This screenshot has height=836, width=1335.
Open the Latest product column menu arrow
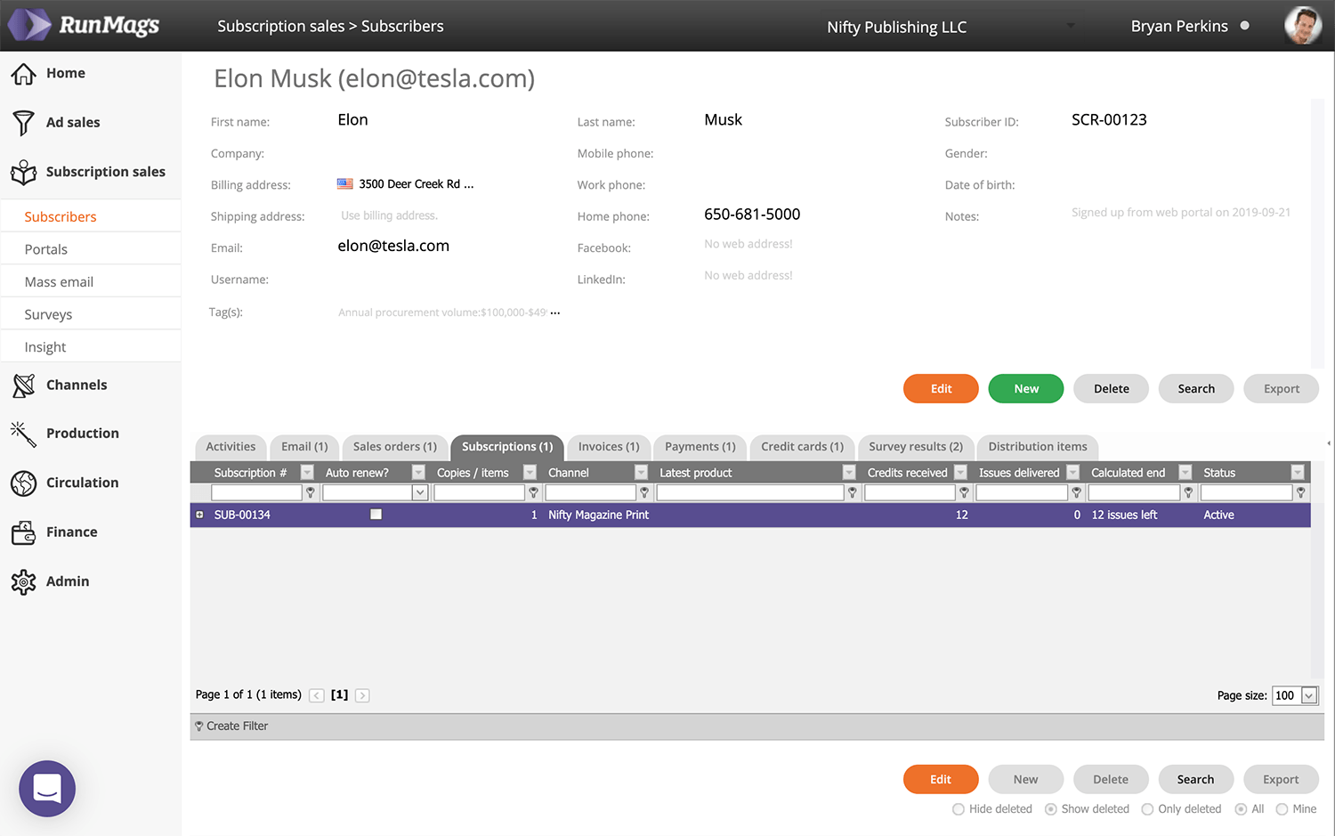(849, 473)
